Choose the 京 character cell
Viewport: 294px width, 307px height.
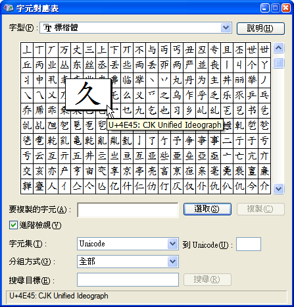(x=127, y=171)
